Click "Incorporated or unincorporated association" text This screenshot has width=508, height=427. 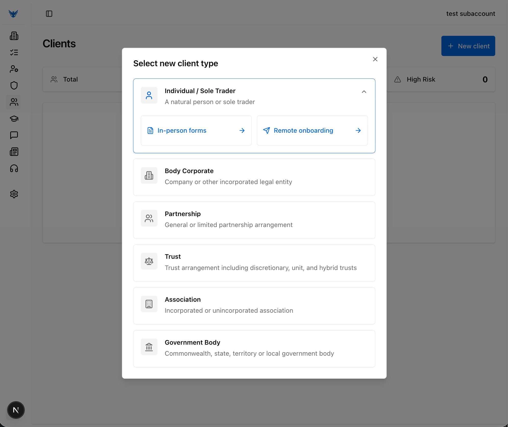point(229,311)
